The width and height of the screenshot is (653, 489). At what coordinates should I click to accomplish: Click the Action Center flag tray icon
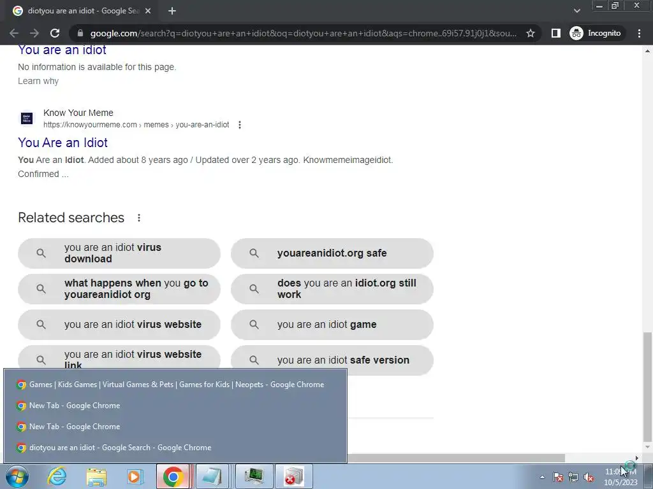(x=558, y=477)
